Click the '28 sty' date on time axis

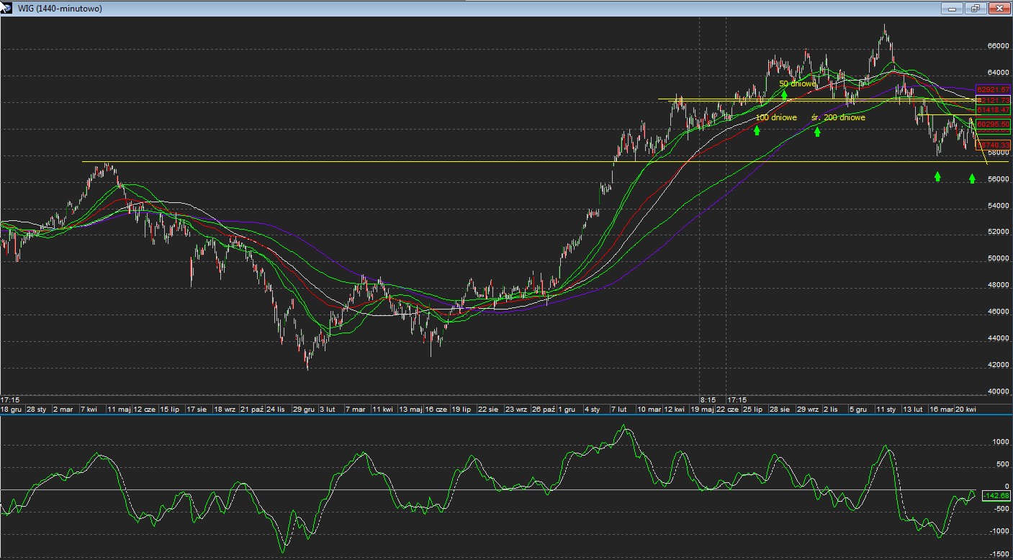click(x=37, y=410)
